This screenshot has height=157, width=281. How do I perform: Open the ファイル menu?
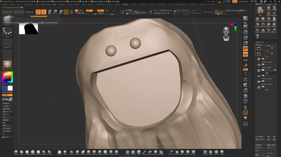pos(61,5)
